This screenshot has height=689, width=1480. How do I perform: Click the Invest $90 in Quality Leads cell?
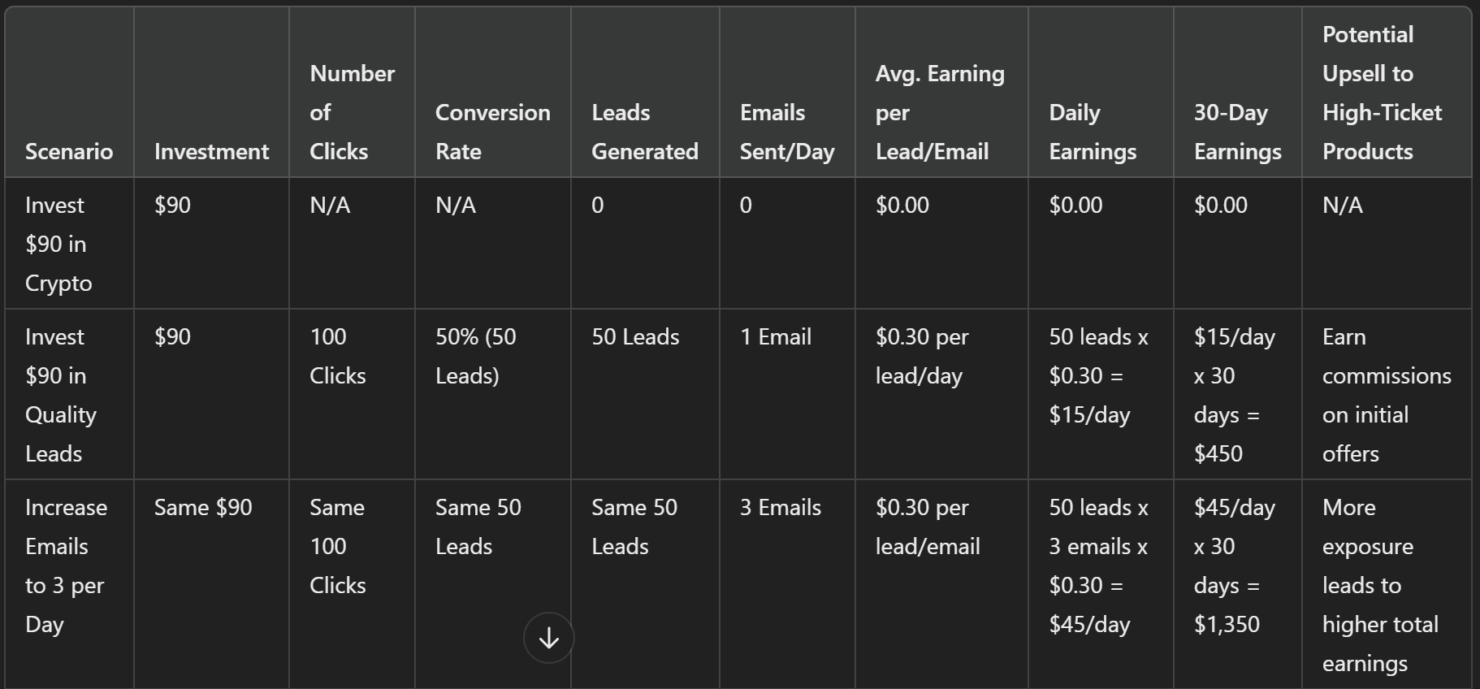61,395
